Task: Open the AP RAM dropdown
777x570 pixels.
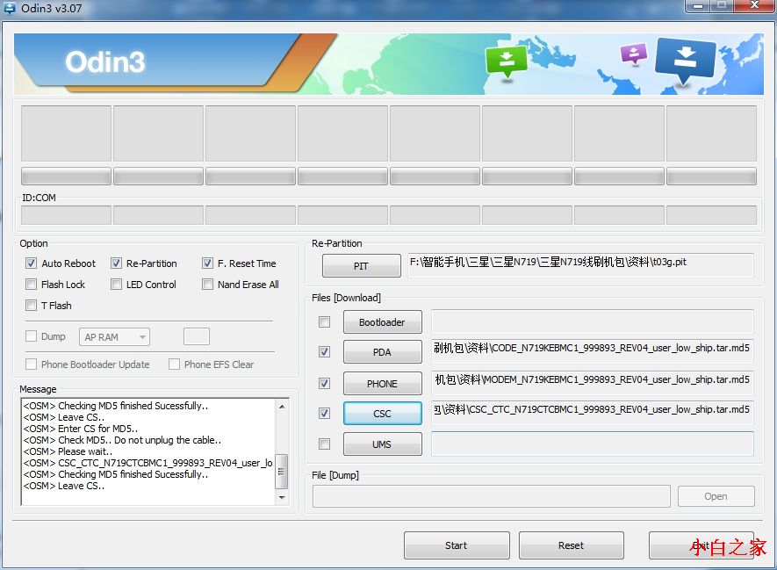Action: [x=114, y=337]
